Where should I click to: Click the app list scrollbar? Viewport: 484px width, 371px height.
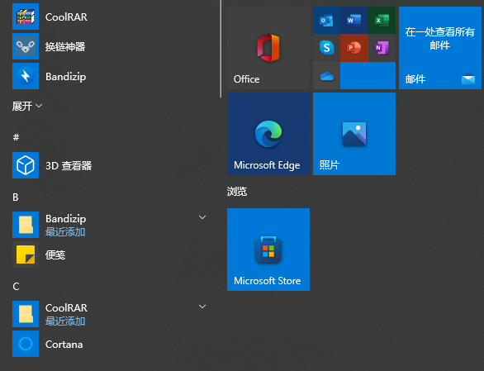point(221,49)
